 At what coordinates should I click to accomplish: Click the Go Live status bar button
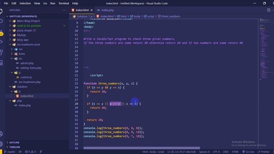coord(248,152)
